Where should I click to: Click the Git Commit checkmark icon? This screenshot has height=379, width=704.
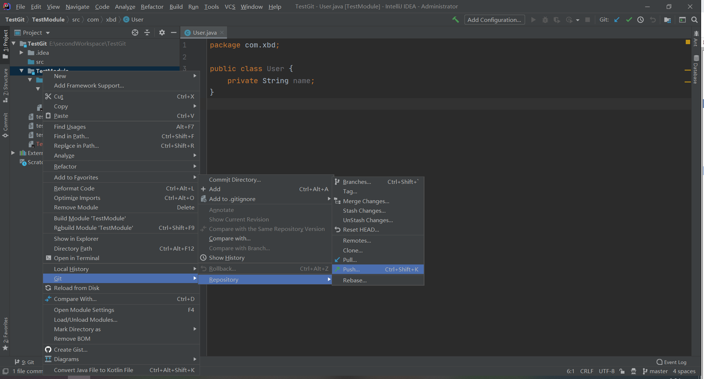[x=629, y=20]
